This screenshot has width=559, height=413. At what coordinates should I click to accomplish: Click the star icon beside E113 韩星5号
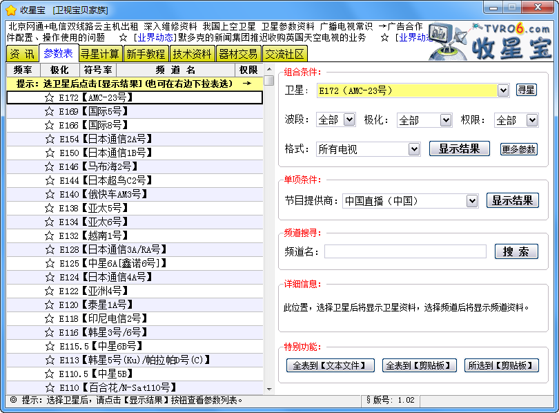(x=50, y=360)
